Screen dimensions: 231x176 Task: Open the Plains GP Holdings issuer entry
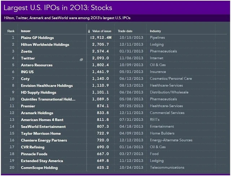click(x=37, y=38)
